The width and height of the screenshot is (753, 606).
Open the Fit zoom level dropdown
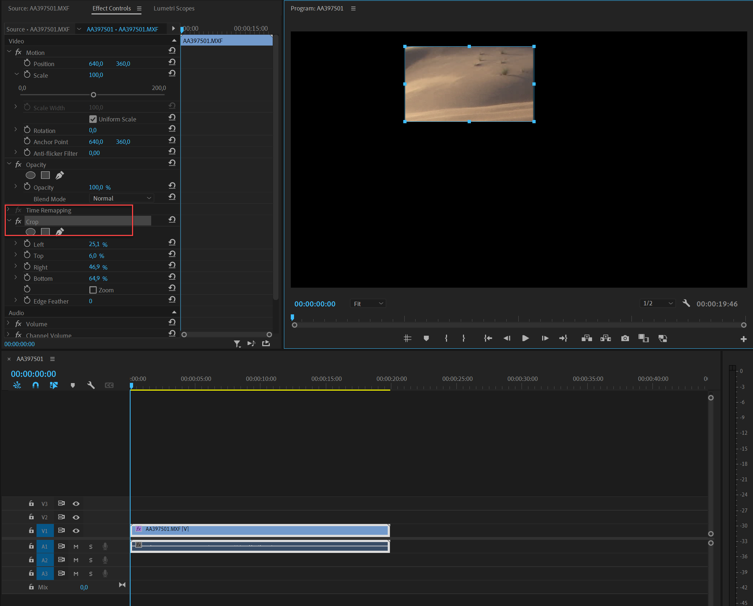pyautogui.click(x=367, y=304)
